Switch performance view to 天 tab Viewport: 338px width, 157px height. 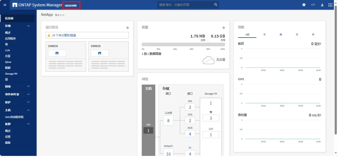click(x=265, y=35)
